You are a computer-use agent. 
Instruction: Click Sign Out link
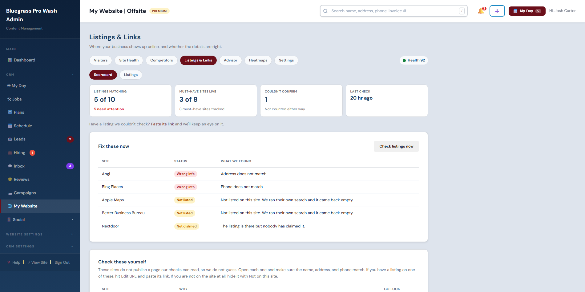(62, 262)
